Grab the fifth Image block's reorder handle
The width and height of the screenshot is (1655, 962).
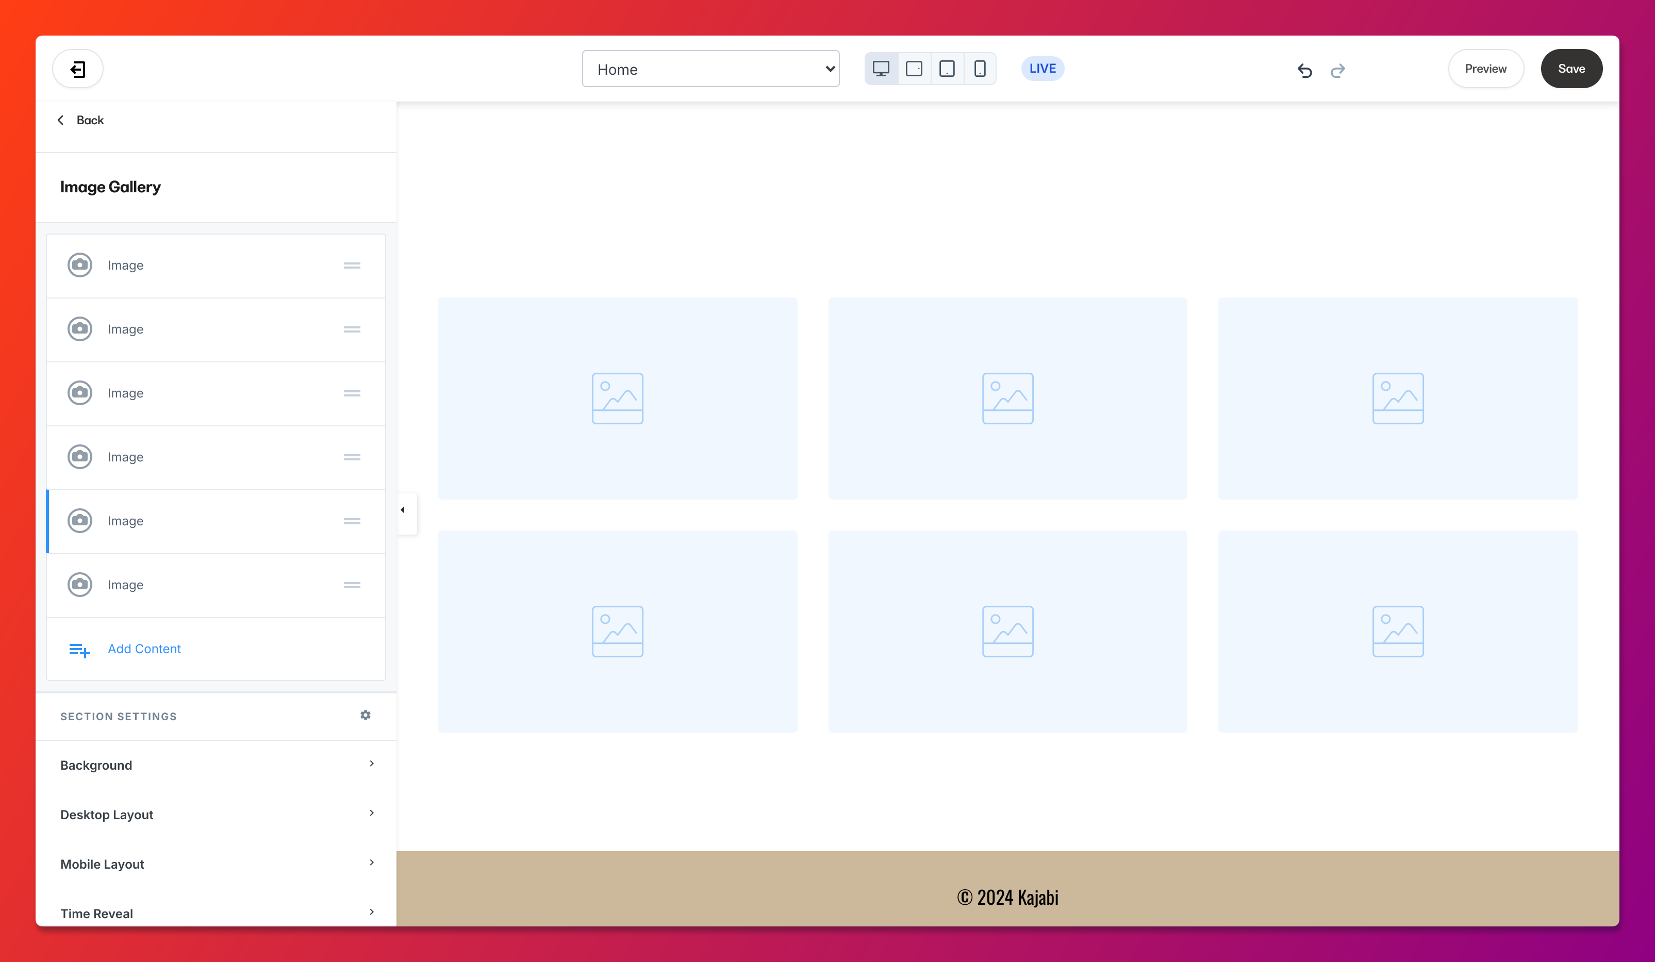pyautogui.click(x=352, y=521)
